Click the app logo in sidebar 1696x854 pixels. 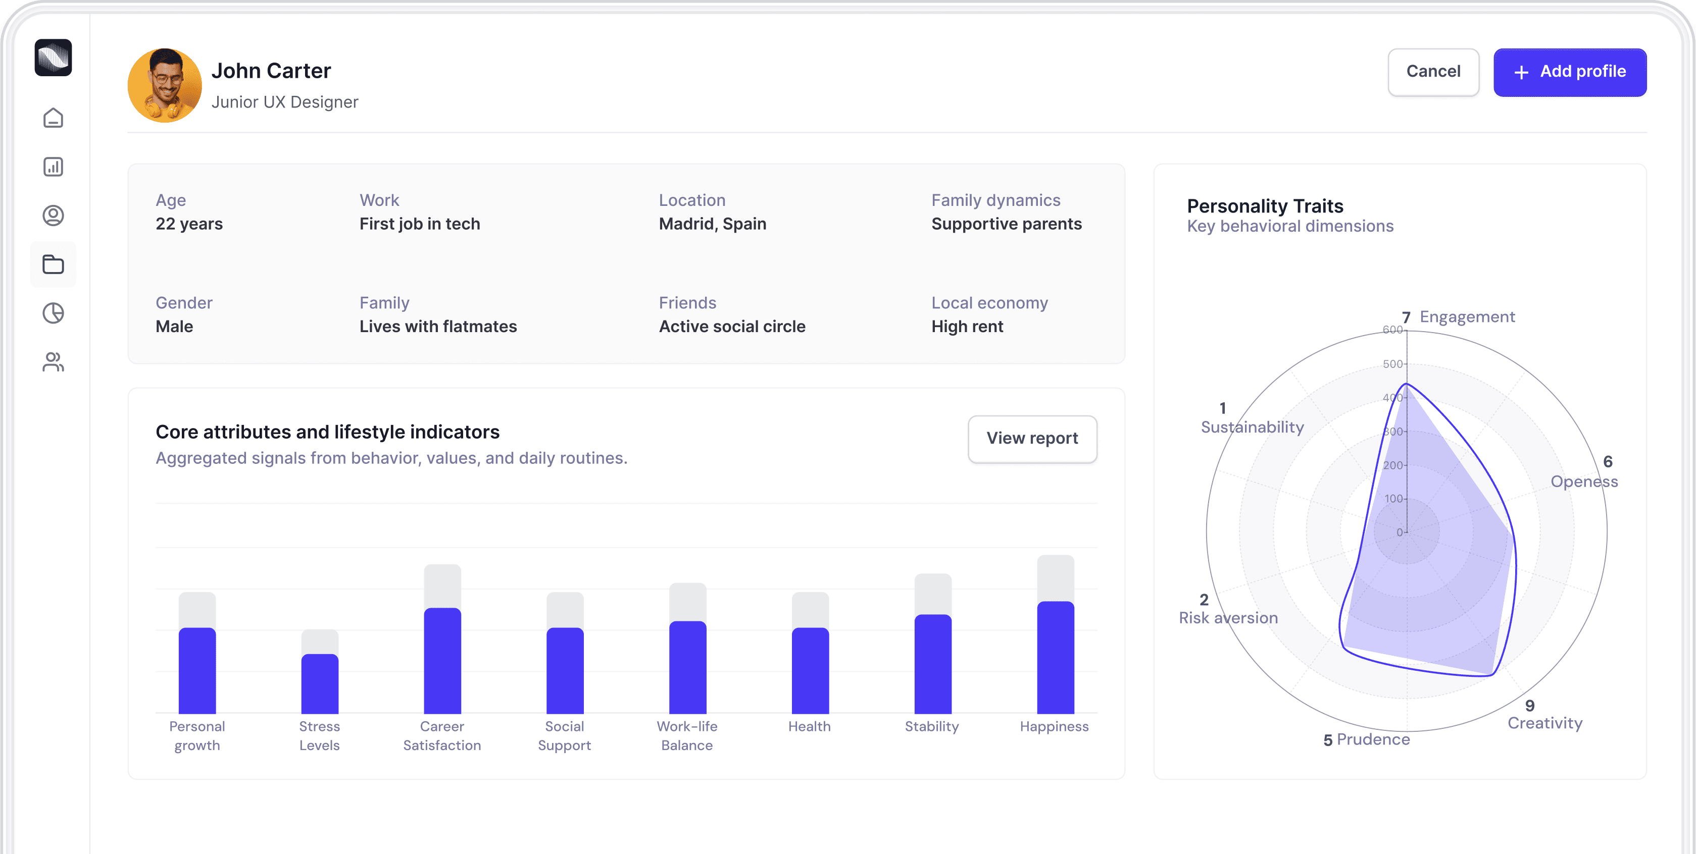[x=53, y=58]
